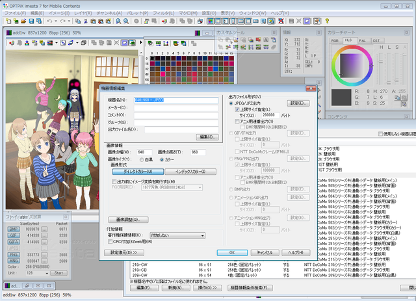Viewport: 416px width, 301px height.
Task: Expand the palette toolbar overflow arrow
Action: [141, 42]
